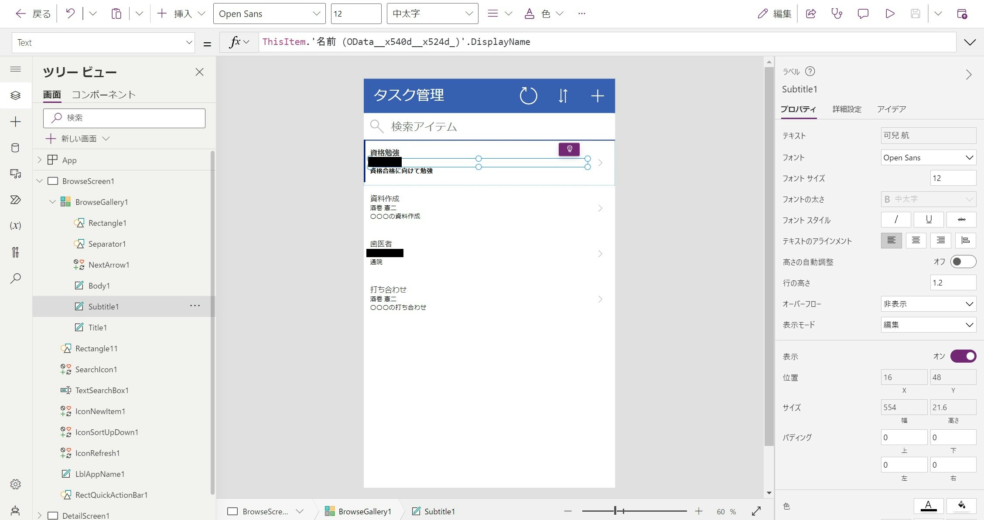Open the data sources sidebar icon
Viewport: 984px width, 520px height.
coord(15,148)
